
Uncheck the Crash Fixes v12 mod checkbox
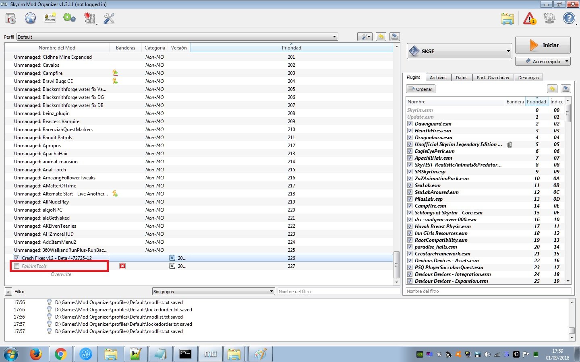click(17, 258)
